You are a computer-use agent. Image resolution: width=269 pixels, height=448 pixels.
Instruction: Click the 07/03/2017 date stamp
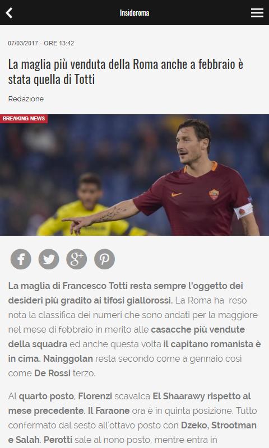click(23, 43)
